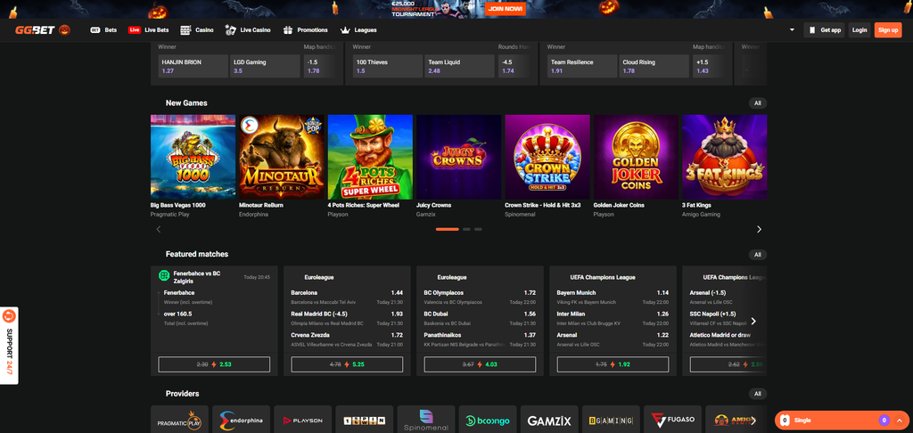Select Team Liquid odds 2.48
Image resolution: width=913 pixels, height=433 pixels.
(x=459, y=66)
